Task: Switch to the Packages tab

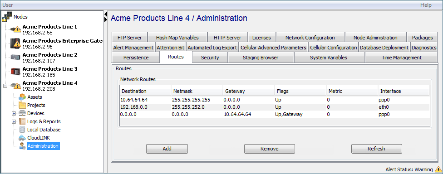Action: 422,38
